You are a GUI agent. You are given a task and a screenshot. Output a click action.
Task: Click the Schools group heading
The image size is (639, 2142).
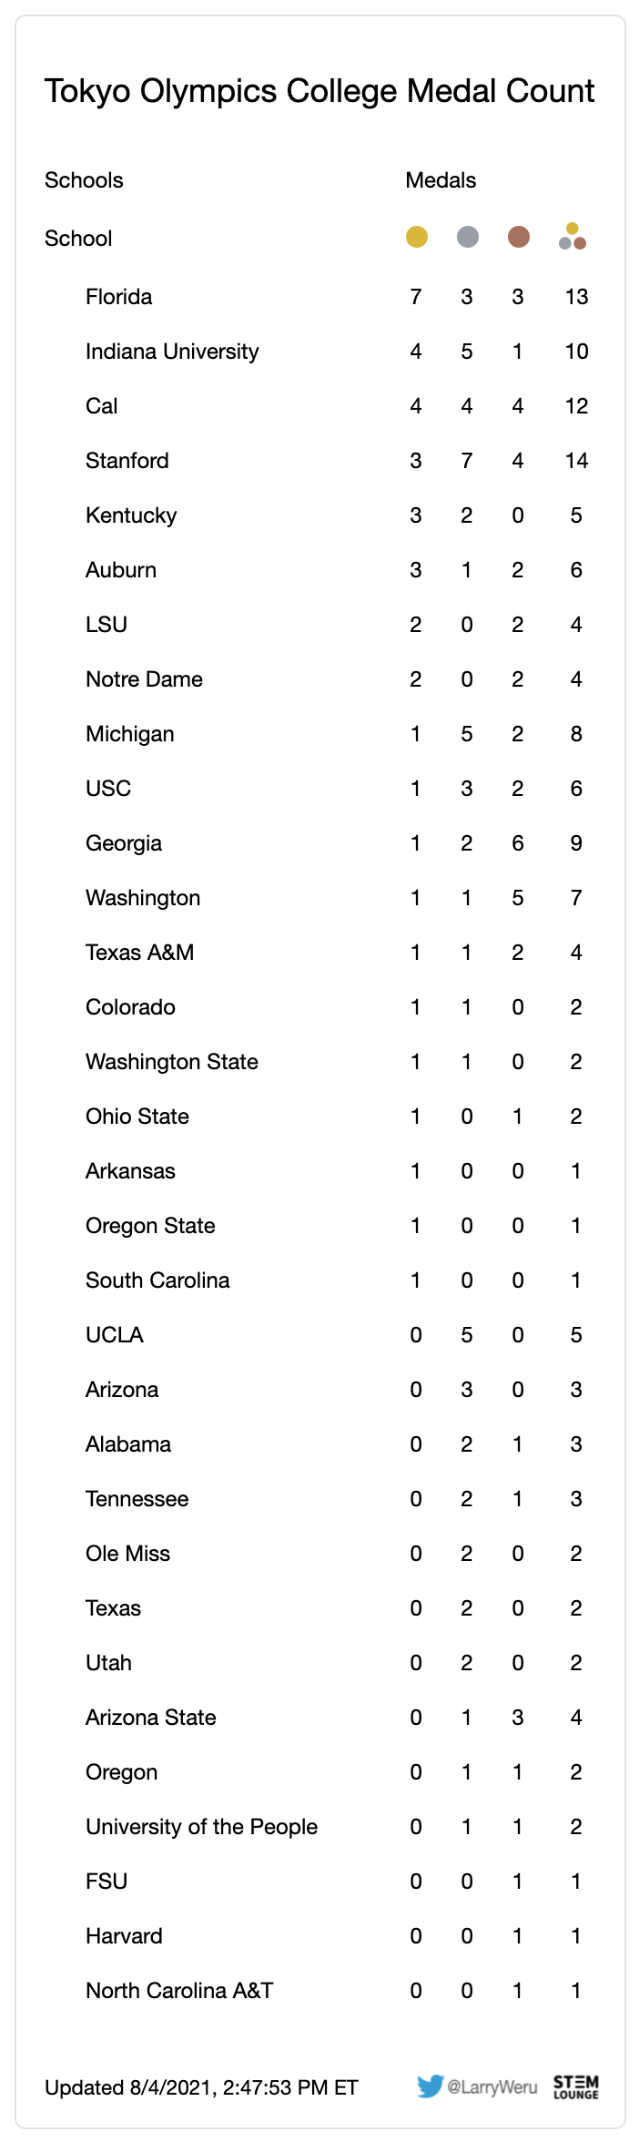[84, 180]
